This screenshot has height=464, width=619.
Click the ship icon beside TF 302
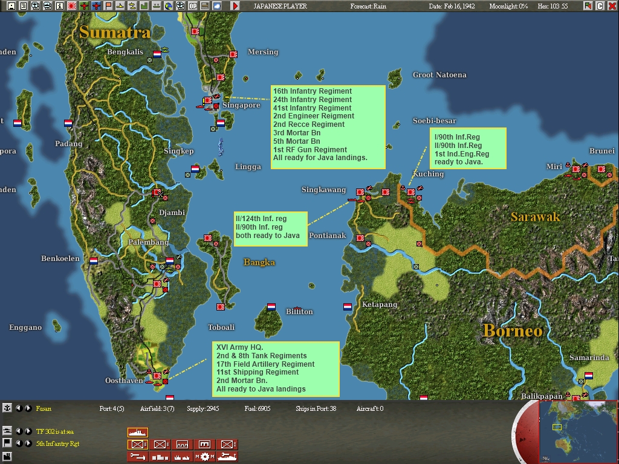[7, 431]
